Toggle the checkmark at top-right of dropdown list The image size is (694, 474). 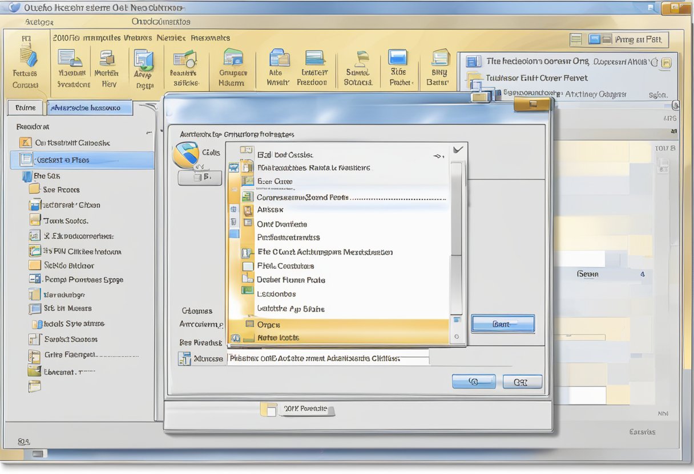pos(458,150)
